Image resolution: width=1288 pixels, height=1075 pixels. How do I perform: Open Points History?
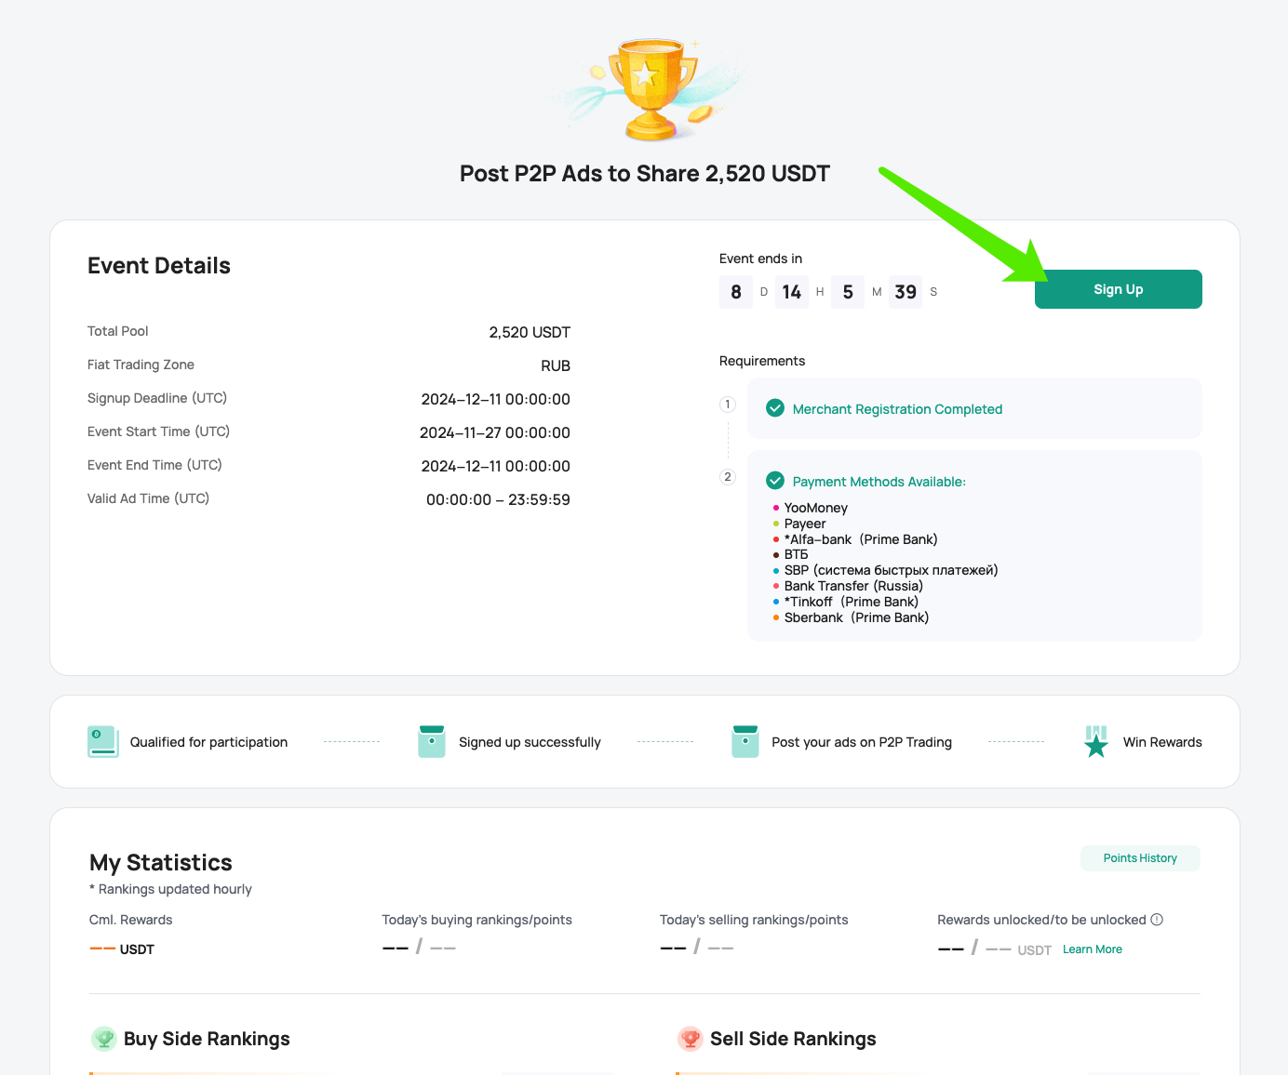point(1140,858)
